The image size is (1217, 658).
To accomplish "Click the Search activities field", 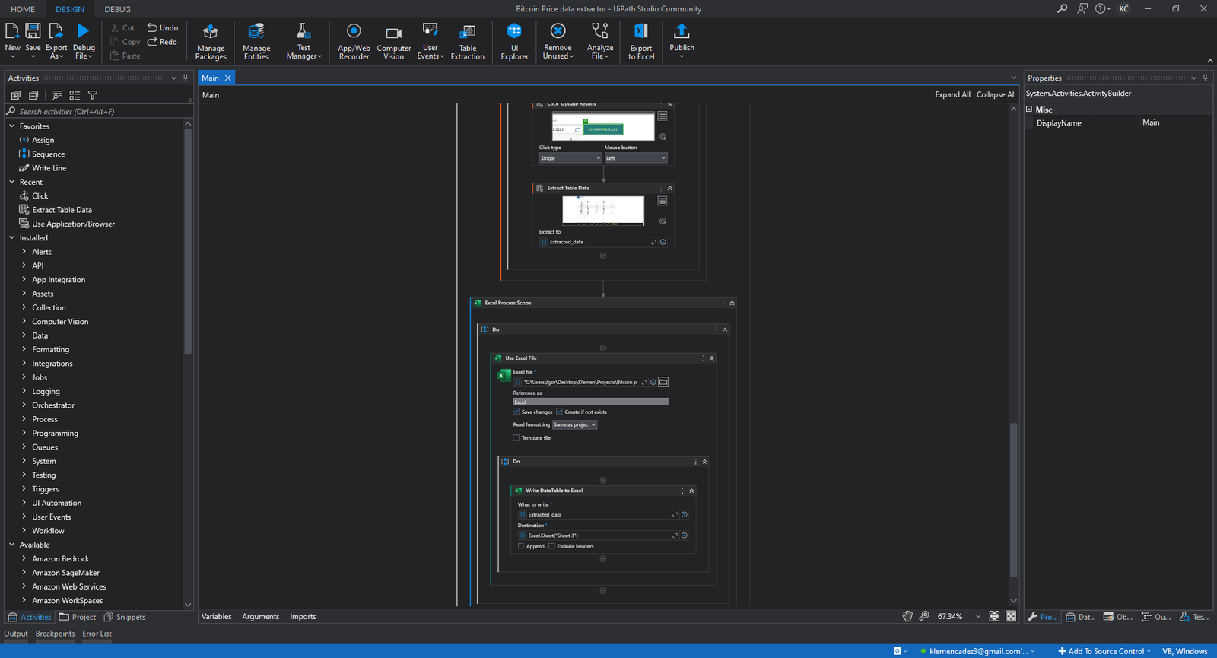I will 99,111.
